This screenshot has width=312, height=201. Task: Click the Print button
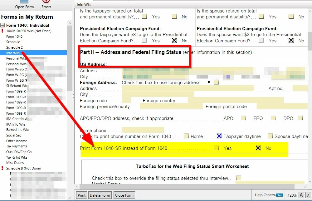tap(81, 195)
